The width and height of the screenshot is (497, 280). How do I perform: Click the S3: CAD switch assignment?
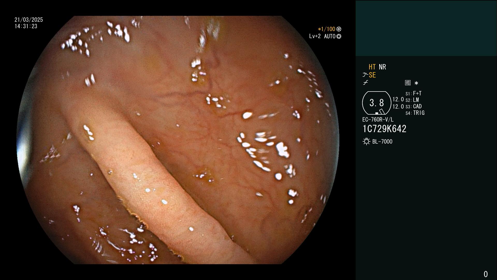(413, 106)
